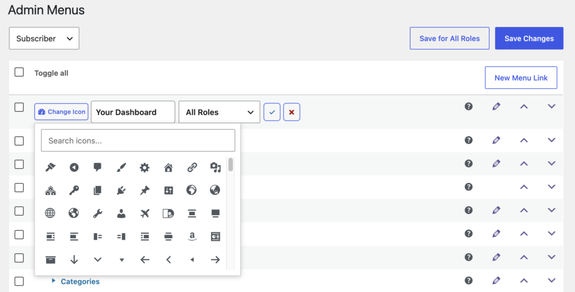Screen dimensions: 575x292
Task: Tick the checkbox beside Change Icon row
Action: pos(19,107)
